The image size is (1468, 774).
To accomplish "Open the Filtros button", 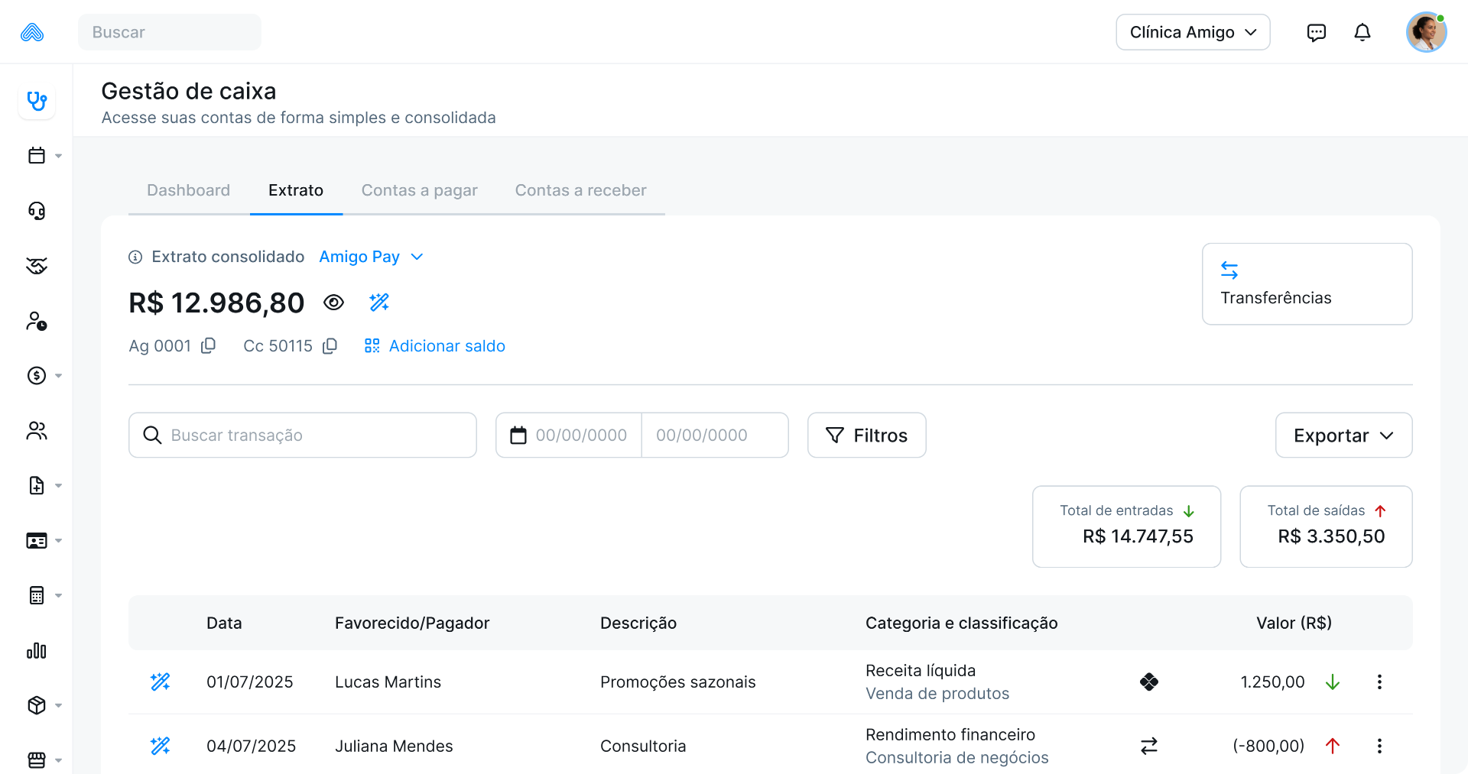I will pos(866,436).
